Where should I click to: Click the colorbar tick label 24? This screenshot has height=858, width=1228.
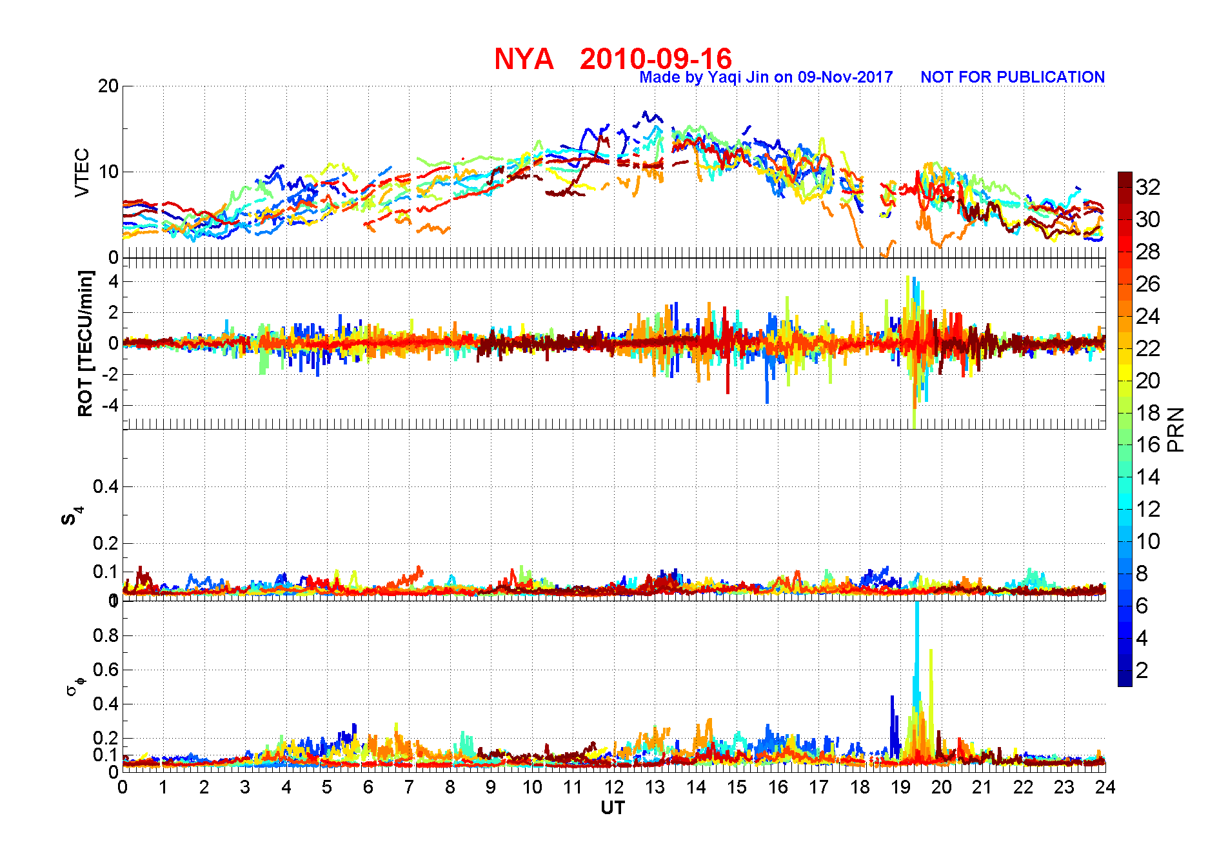click(1148, 316)
